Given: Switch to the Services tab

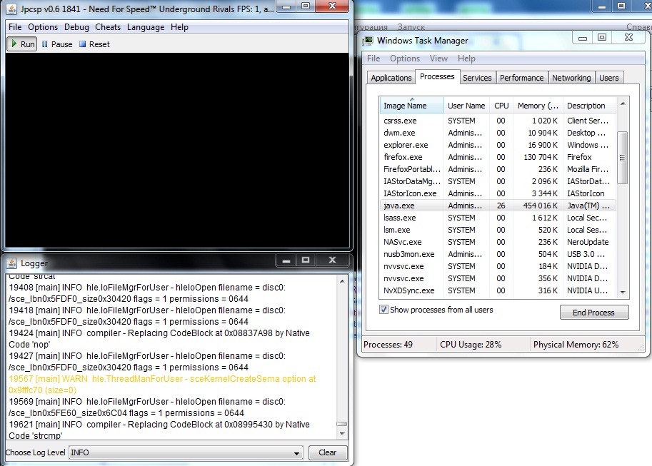Looking at the screenshot, I should pos(477,78).
